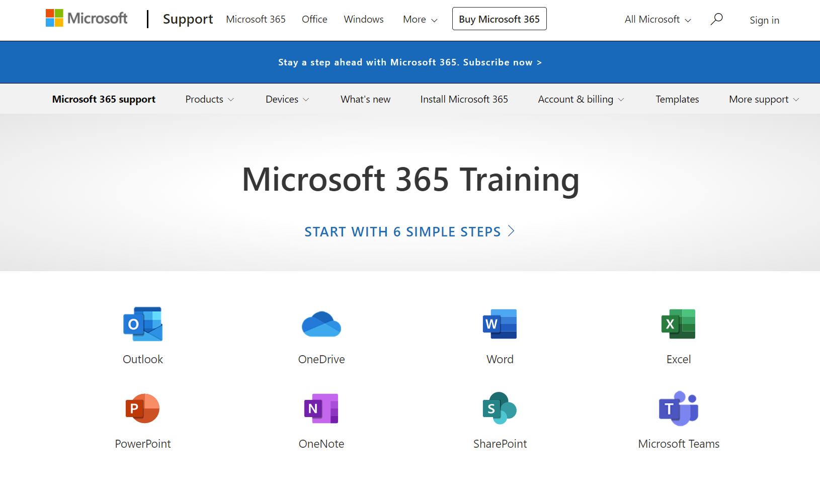The image size is (820, 492).
Task: Switch to the What's new section
Action: 365,99
